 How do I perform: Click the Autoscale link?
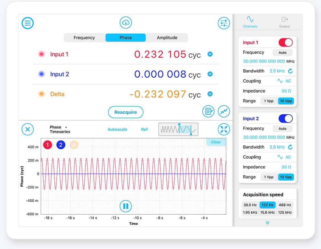tap(117, 130)
